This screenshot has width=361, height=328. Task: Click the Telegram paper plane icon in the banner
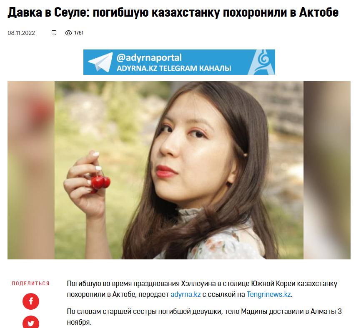point(100,62)
